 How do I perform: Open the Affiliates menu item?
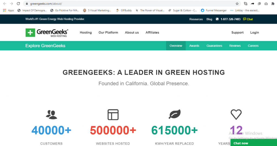[x=152, y=33]
